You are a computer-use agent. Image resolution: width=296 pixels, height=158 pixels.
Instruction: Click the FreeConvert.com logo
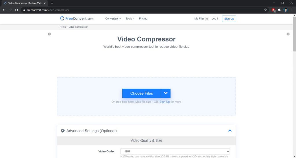click(77, 18)
